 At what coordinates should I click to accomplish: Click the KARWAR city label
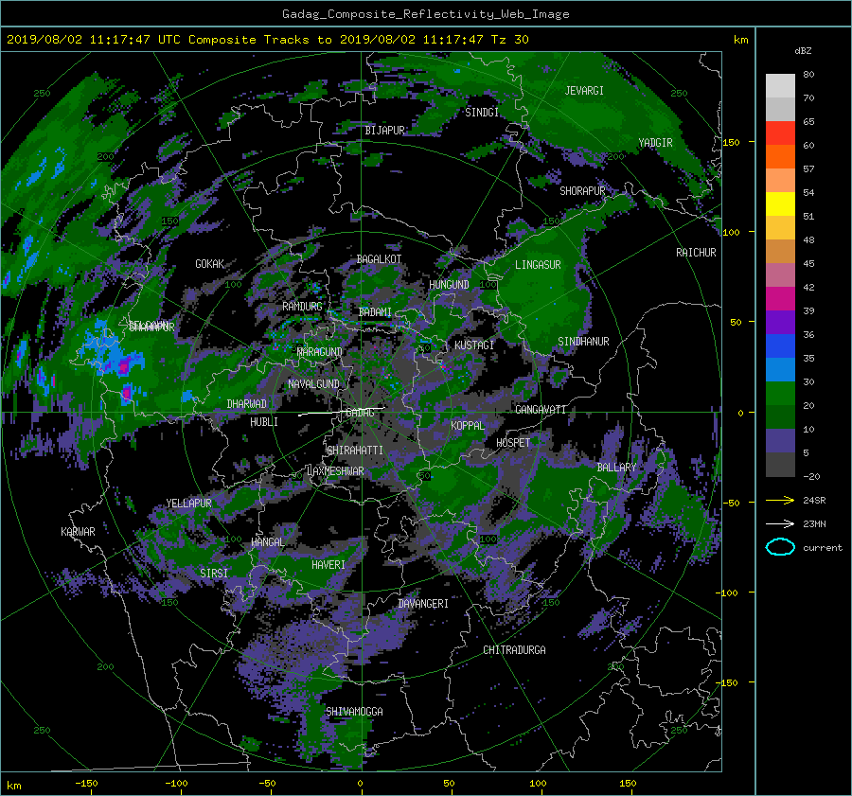(78, 532)
